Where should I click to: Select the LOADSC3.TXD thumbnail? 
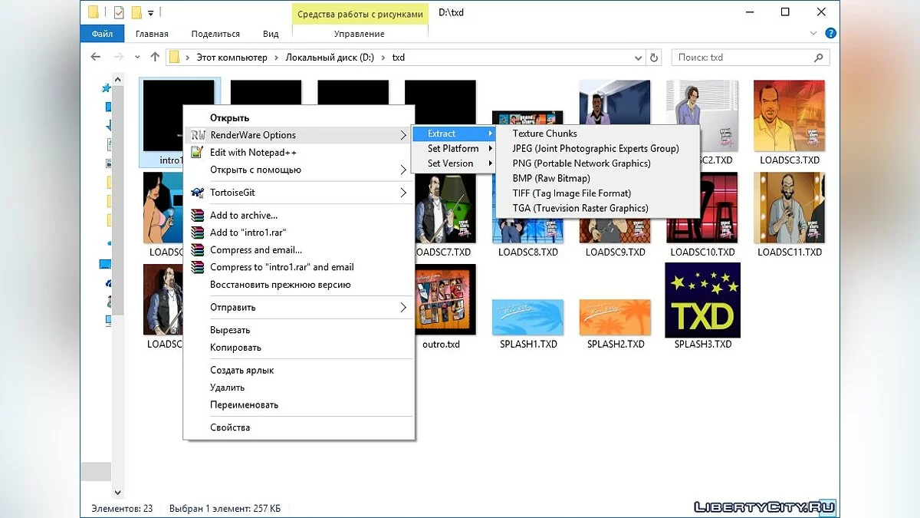[789, 117]
